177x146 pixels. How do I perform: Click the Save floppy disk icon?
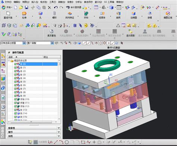(x=27, y=7)
